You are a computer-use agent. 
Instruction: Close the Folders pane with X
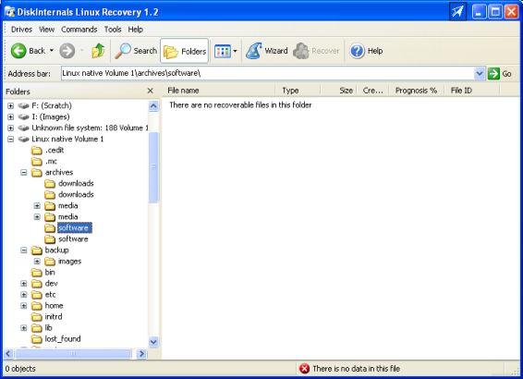(x=151, y=91)
